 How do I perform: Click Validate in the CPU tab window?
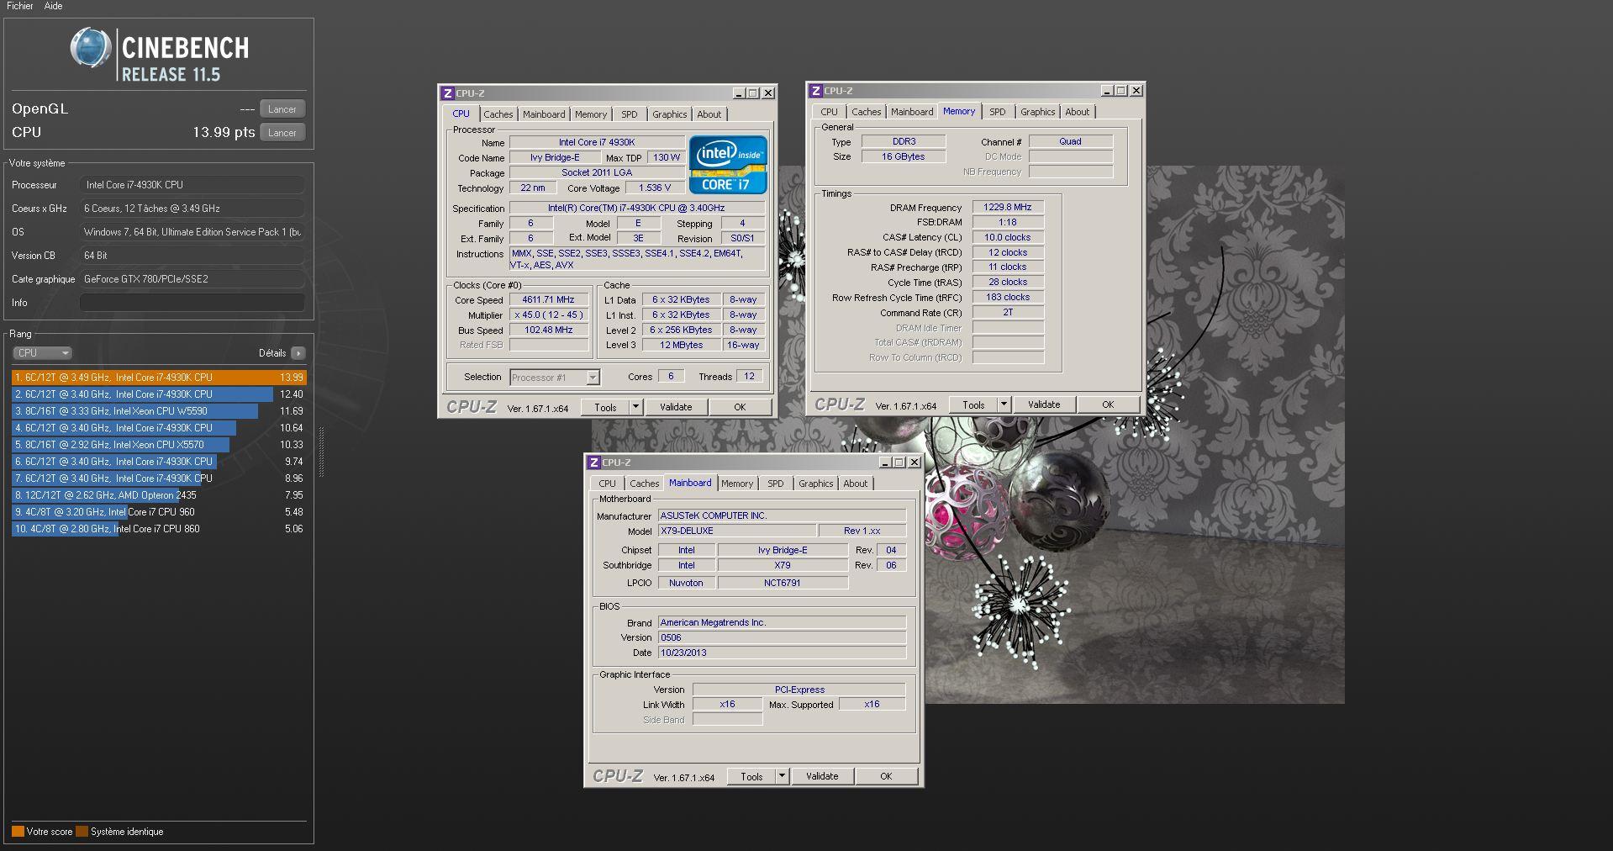pos(676,407)
